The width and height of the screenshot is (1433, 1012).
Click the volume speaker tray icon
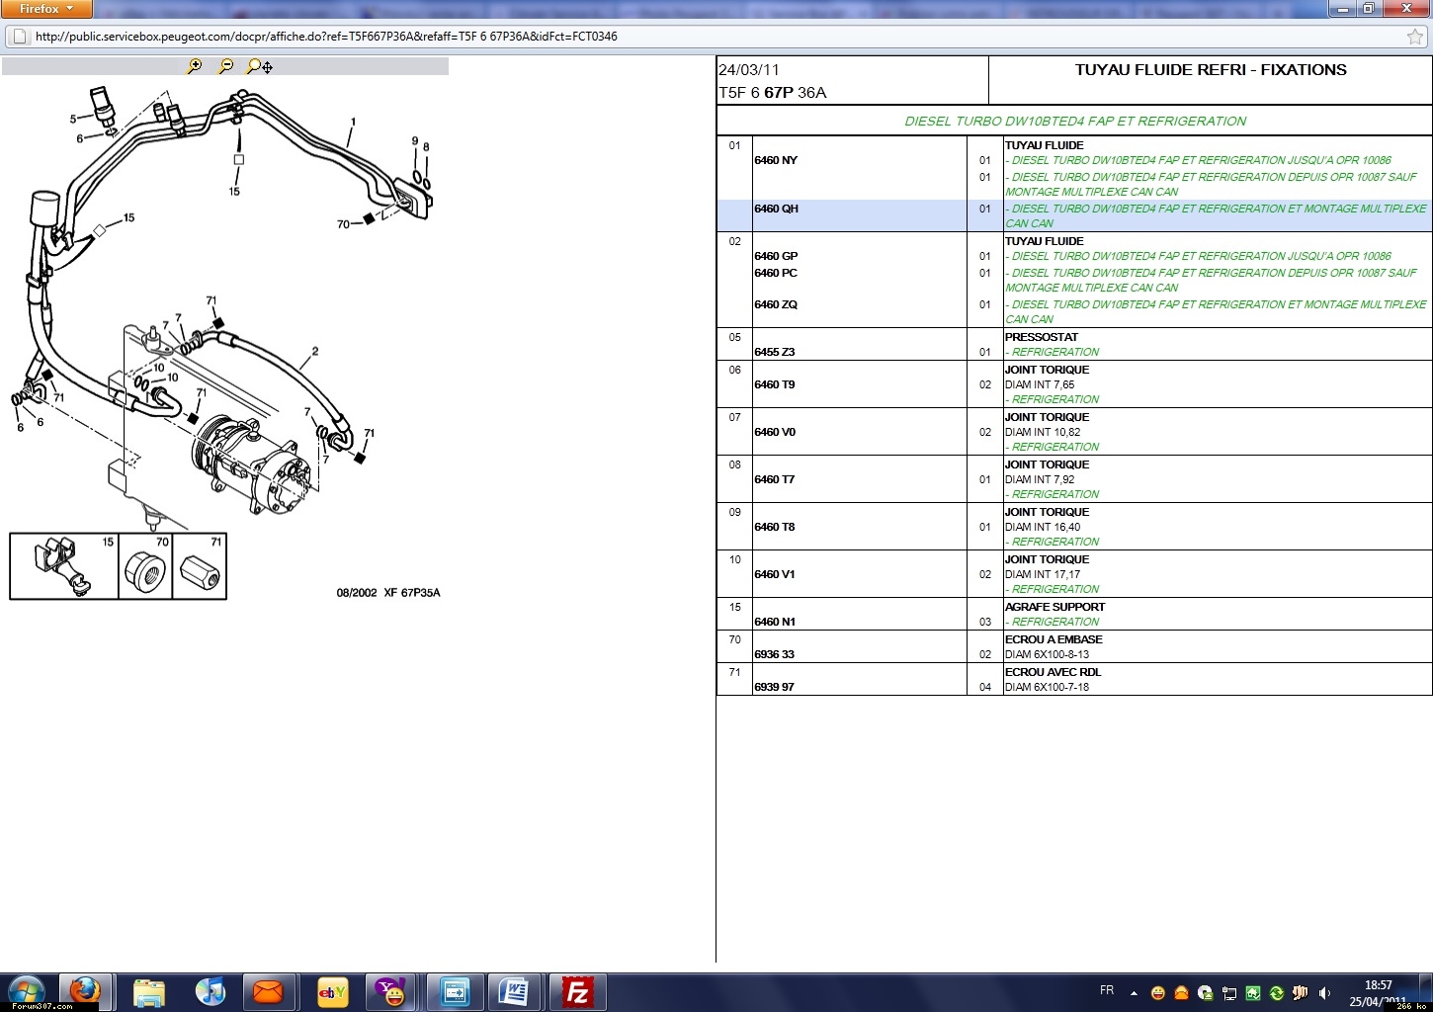click(x=1324, y=993)
